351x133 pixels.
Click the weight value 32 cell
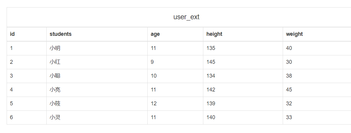point(289,104)
